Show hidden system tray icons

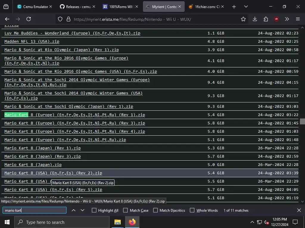tap(252, 222)
